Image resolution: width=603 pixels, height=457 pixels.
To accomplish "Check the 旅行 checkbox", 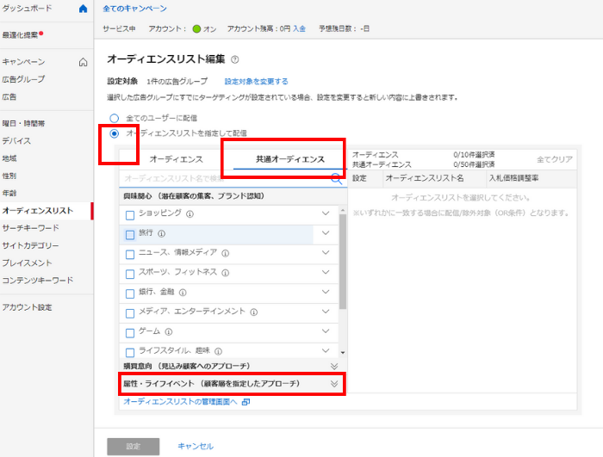I will pyautogui.click(x=130, y=235).
